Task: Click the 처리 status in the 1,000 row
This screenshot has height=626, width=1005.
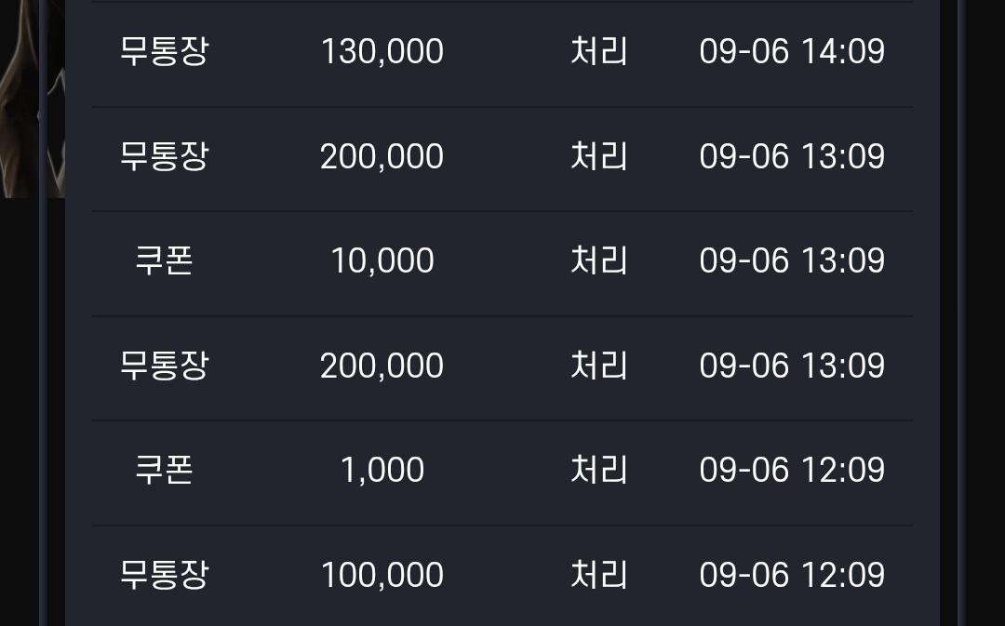Action: 598,471
